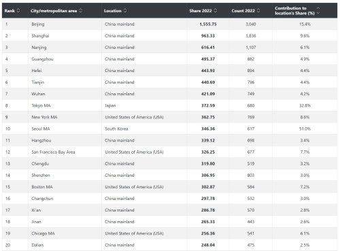The width and height of the screenshot is (340, 251).
Task: Click Boston MA city name
Action: pos(42,187)
